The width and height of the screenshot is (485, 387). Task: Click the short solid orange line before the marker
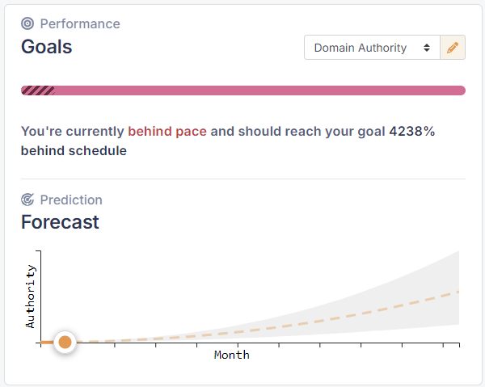(x=46, y=343)
